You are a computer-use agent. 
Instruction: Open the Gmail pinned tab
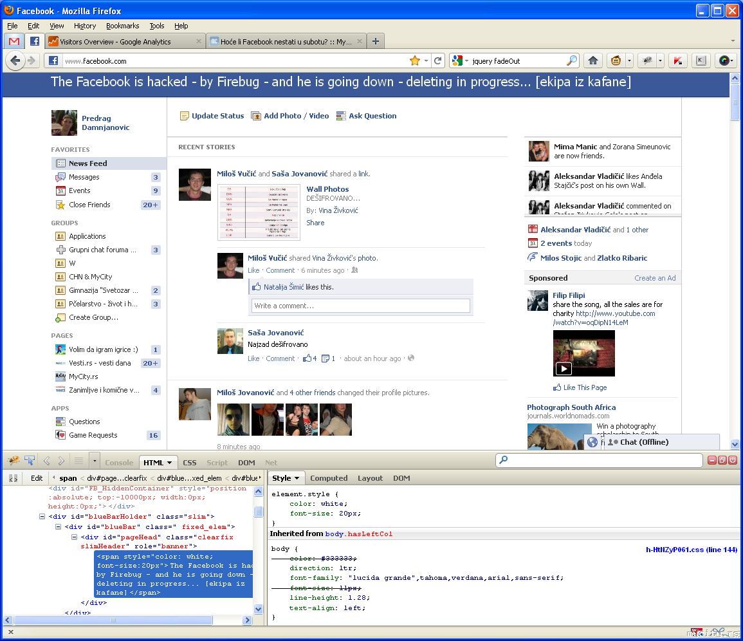(14, 41)
